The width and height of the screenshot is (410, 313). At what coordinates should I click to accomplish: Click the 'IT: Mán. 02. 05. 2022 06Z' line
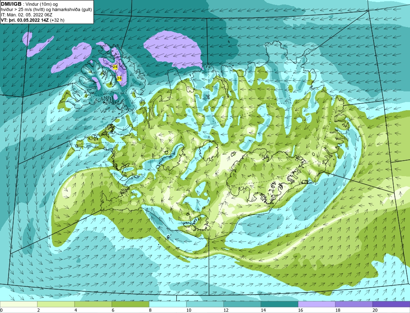coord(27,15)
